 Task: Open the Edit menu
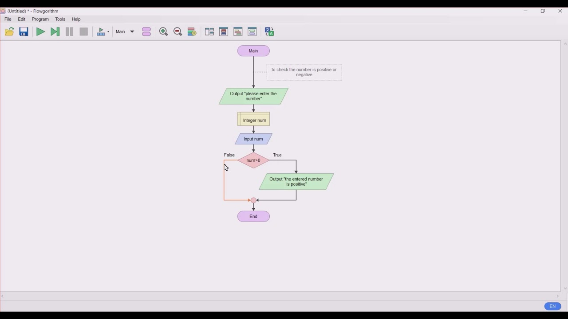tap(21, 19)
